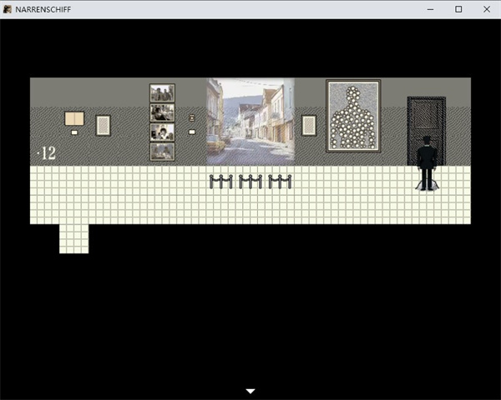The width and height of the screenshot is (501, 400).
Task: Click the bottom photo in the stacked frames
Action: tap(162, 152)
